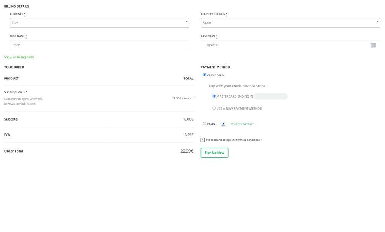Click the Billing Details heading
The height and width of the screenshot is (232, 385).
click(x=17, y=6)
